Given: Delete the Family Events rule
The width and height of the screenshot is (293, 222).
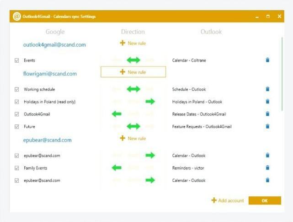Looking at the screenshot, I should click(x=267, y=168).
